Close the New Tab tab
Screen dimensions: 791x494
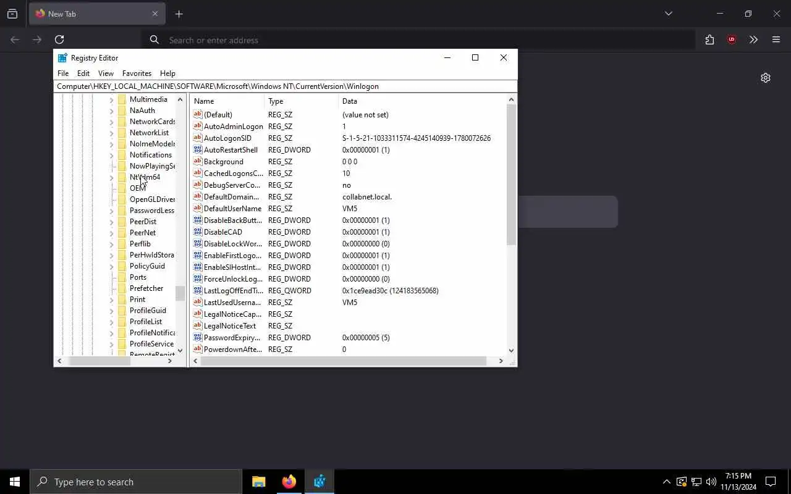click(x=155, y=14)
